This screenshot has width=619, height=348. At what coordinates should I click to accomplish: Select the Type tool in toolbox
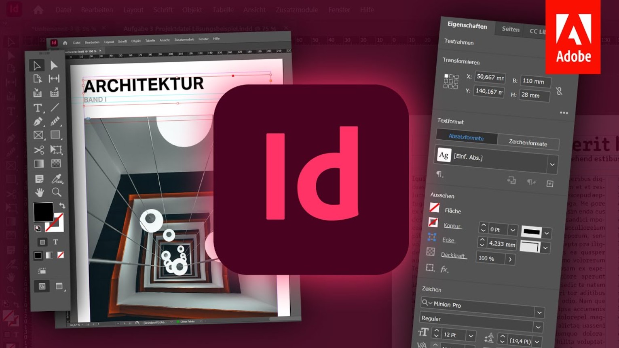38,108
